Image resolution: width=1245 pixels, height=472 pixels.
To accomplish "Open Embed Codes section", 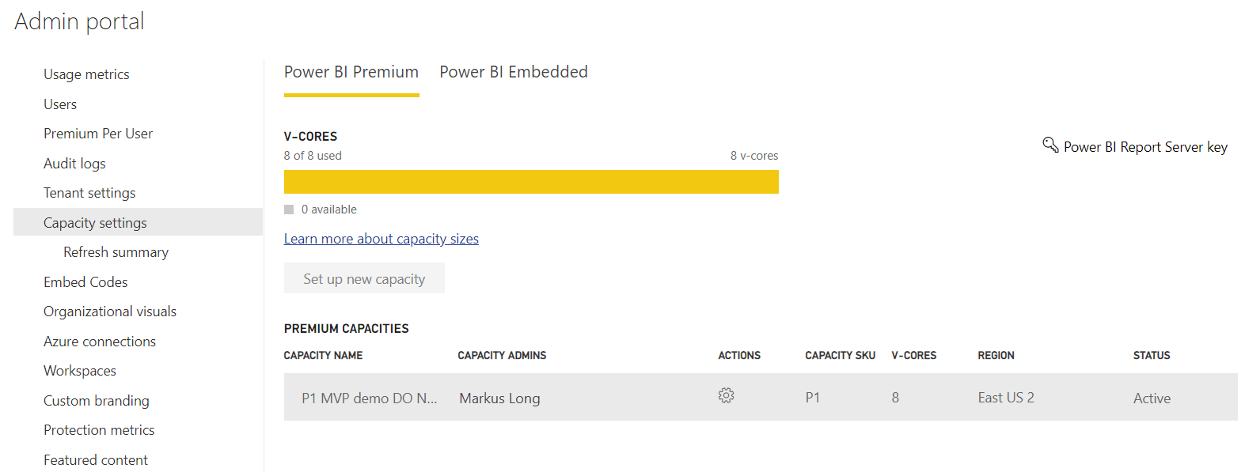I will point(85,282).
